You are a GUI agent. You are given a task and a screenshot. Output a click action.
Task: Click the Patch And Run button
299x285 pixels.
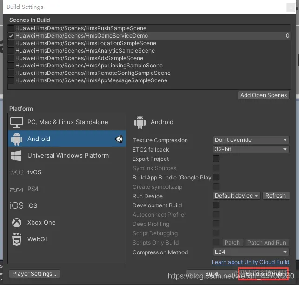(267, 243)
